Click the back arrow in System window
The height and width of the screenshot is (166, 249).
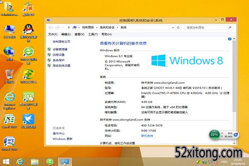point(50,28)
